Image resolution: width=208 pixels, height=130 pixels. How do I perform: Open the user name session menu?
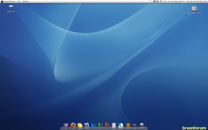click(x=196, y=1)
